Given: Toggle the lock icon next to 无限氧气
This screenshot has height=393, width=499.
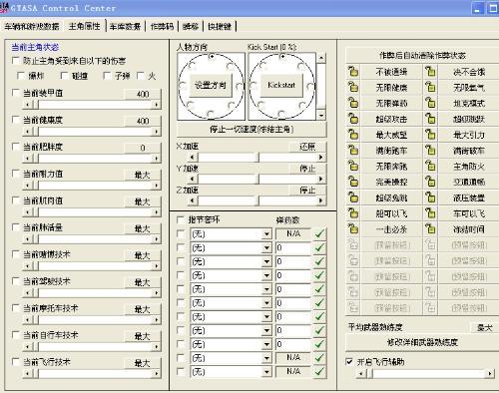Looking at the screenshot, I should [430, 88].
